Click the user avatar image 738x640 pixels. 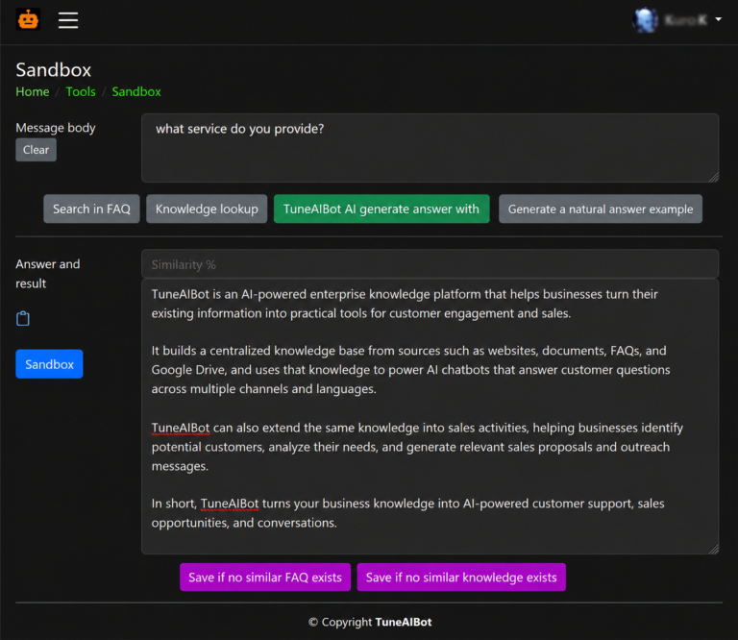click(x=646, y=20)
